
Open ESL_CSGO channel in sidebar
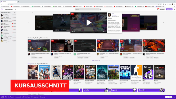[x=8, y=18]
